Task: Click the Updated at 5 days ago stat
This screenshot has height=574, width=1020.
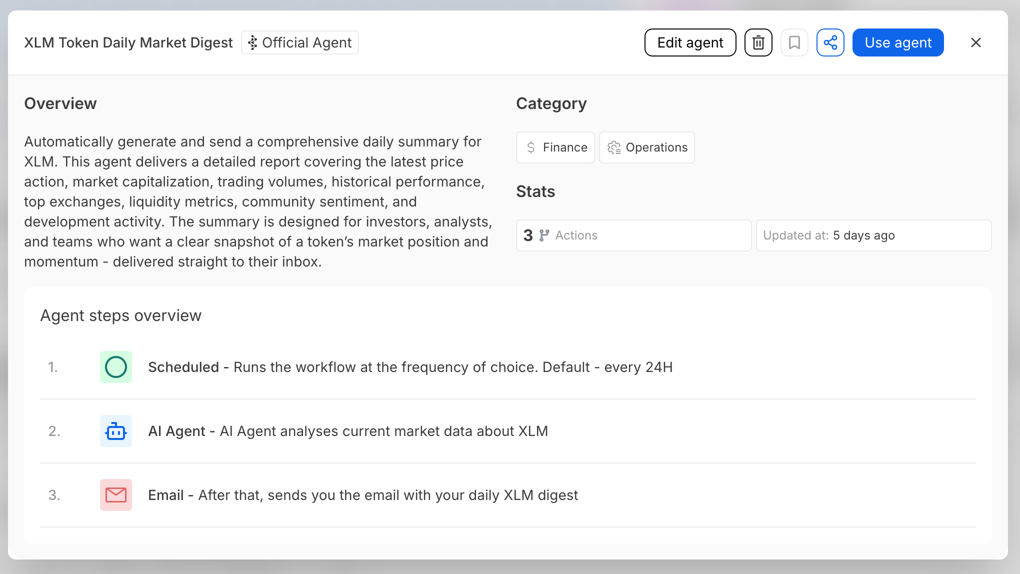Action: [x=873, y=235]
